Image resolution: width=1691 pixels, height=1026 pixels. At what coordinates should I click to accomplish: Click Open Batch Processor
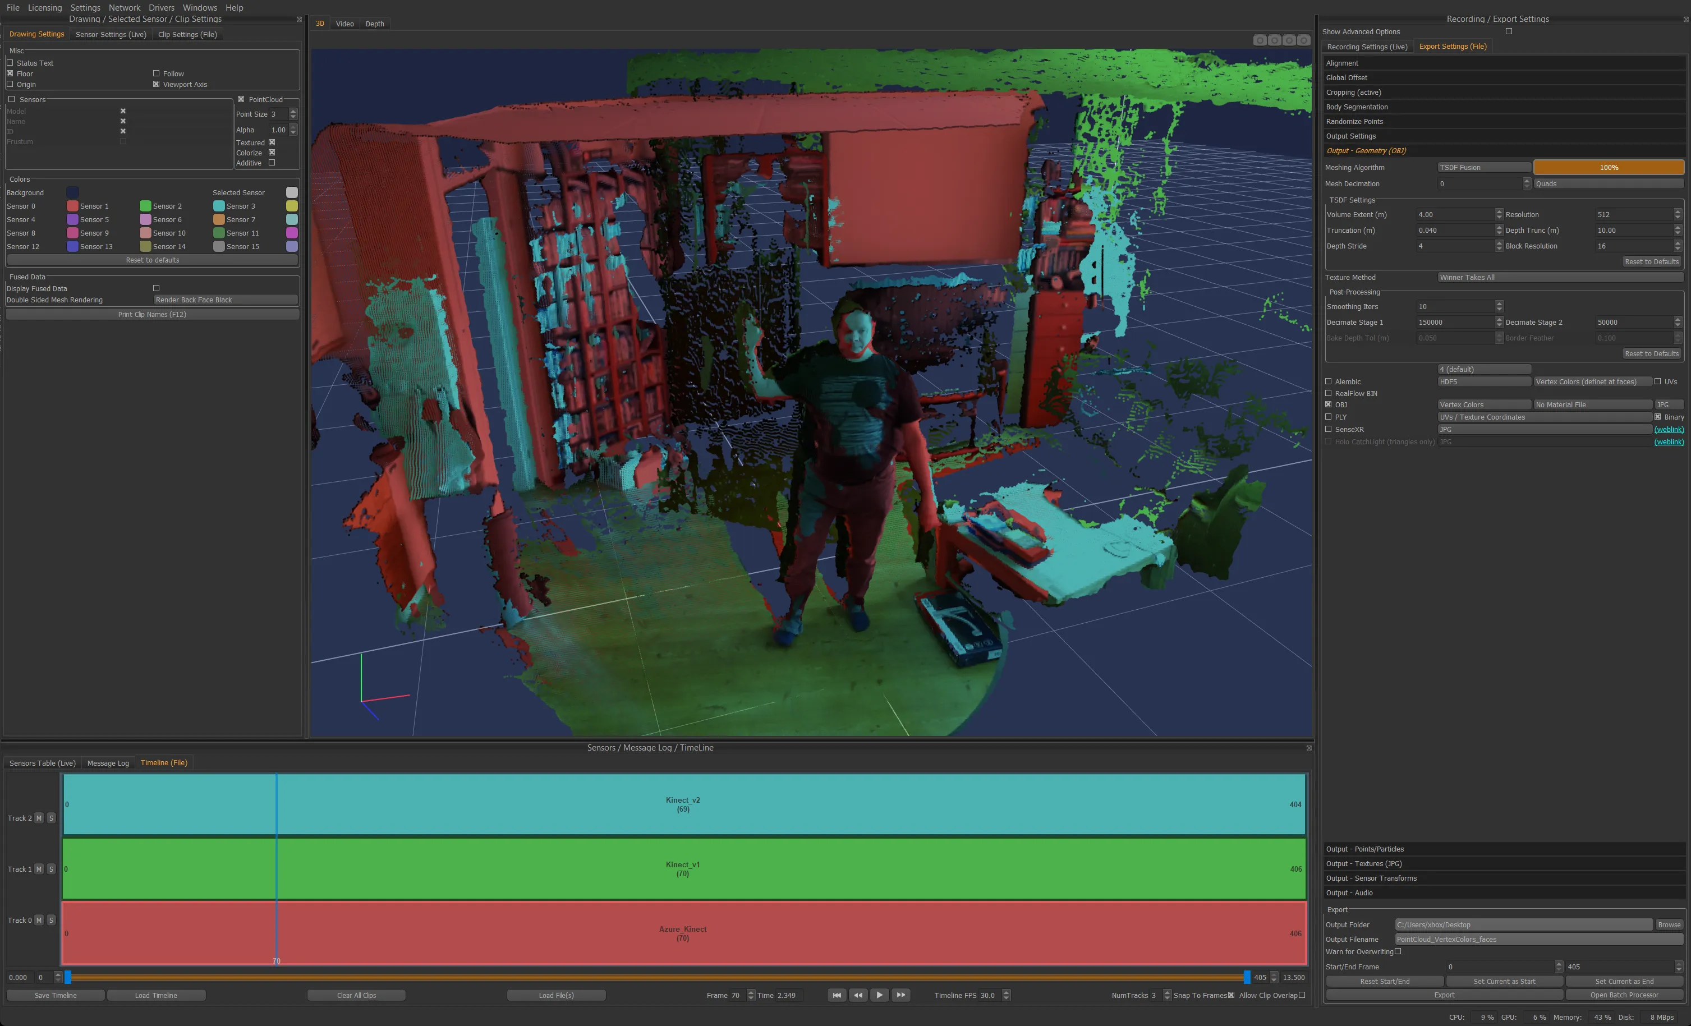[x=1624, y=995]
